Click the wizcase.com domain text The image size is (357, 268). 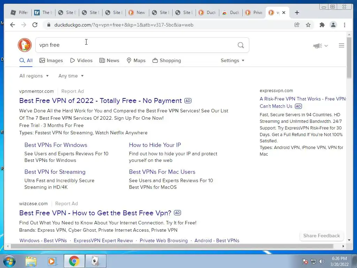coord(33,203)
